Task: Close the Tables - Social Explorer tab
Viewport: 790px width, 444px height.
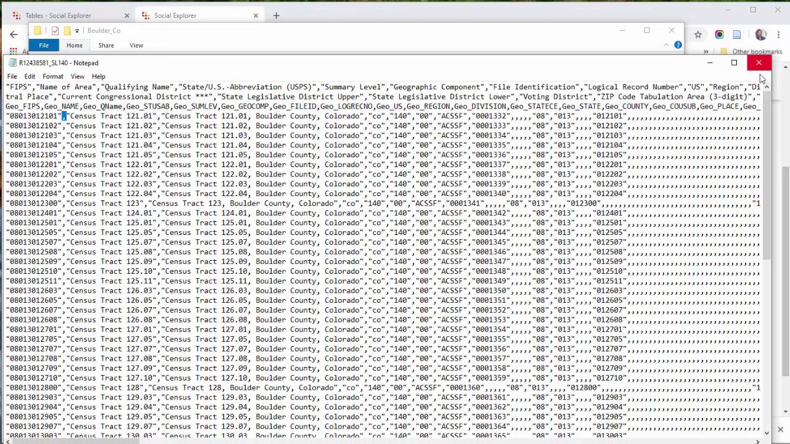Action: pos(127,15)
